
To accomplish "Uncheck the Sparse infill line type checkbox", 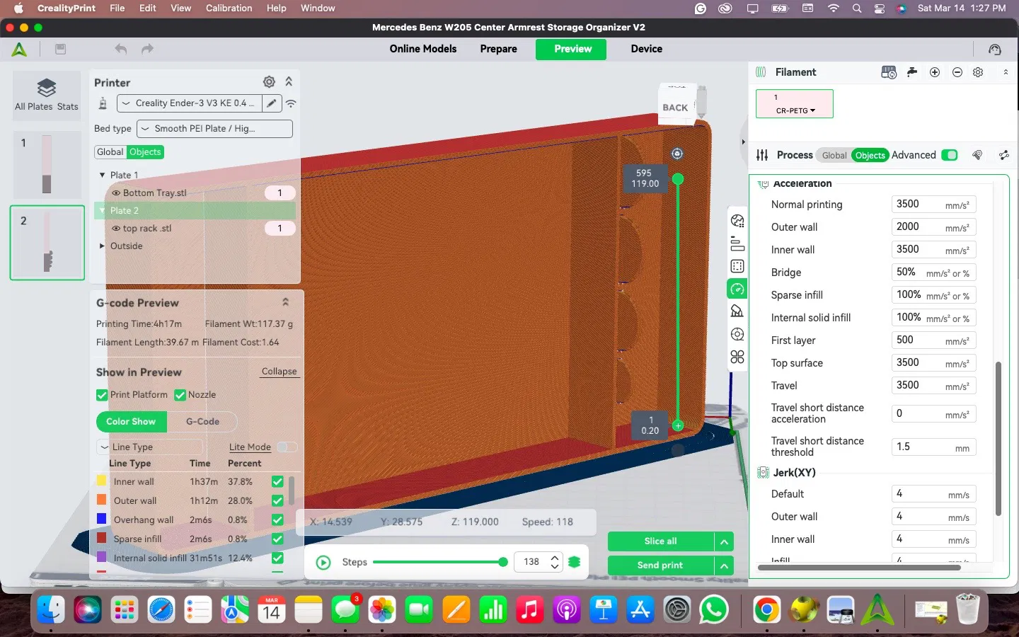I will tap(277, 539).
